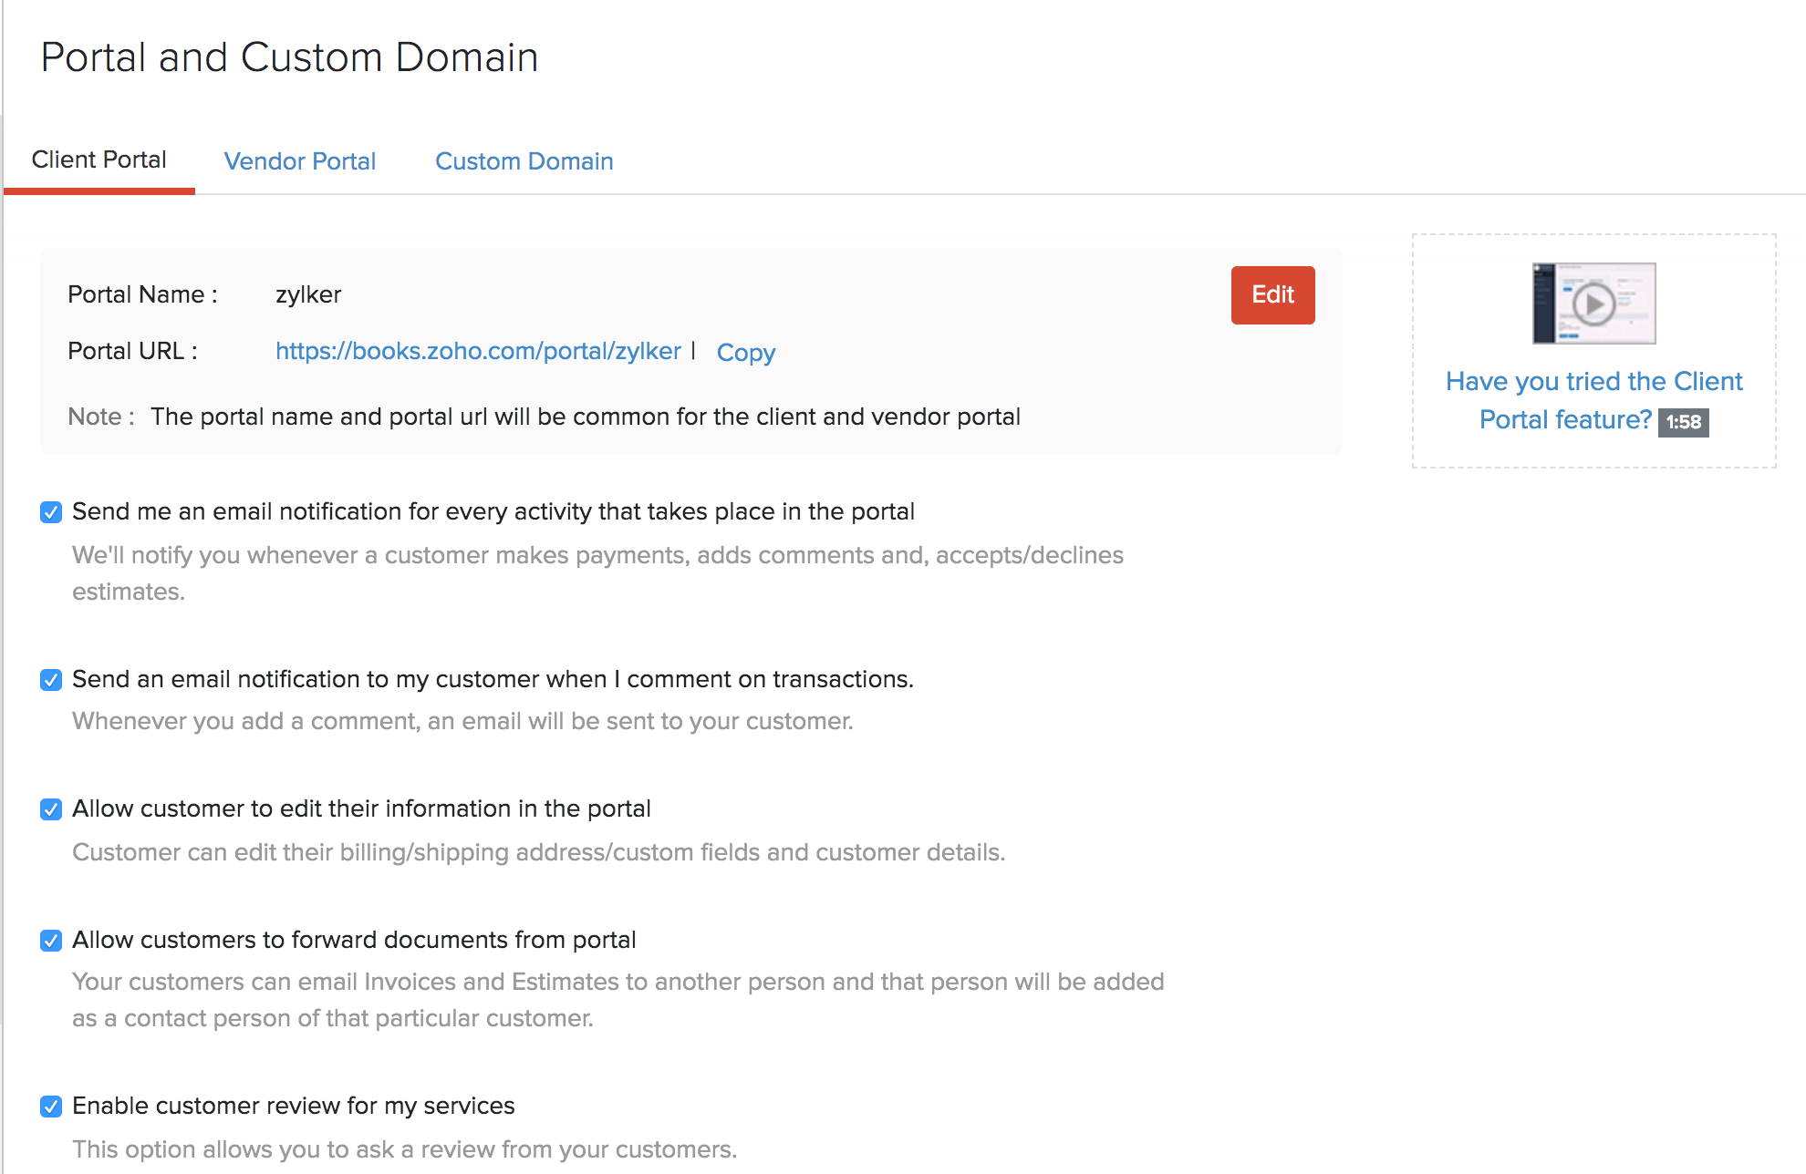Toggle enable customer review checkbox
1806x1174 pixels.
(x=51, y=1107)
